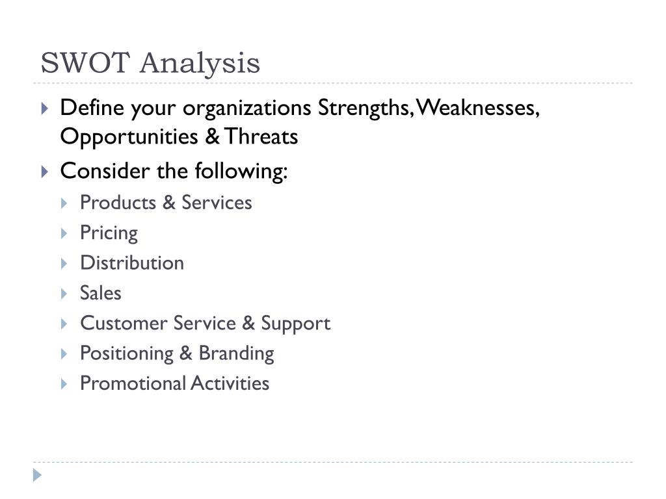This screenshot has height=499, width=666.
Task: Select the Sales list item
Action: point(101,293)
